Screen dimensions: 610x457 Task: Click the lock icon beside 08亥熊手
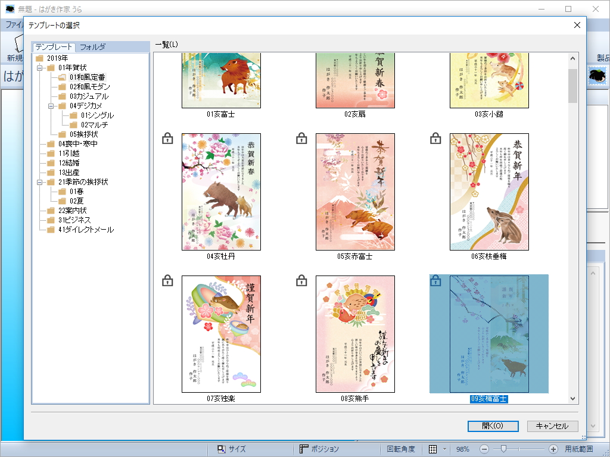pyautogui.click(x=301, y=281)
